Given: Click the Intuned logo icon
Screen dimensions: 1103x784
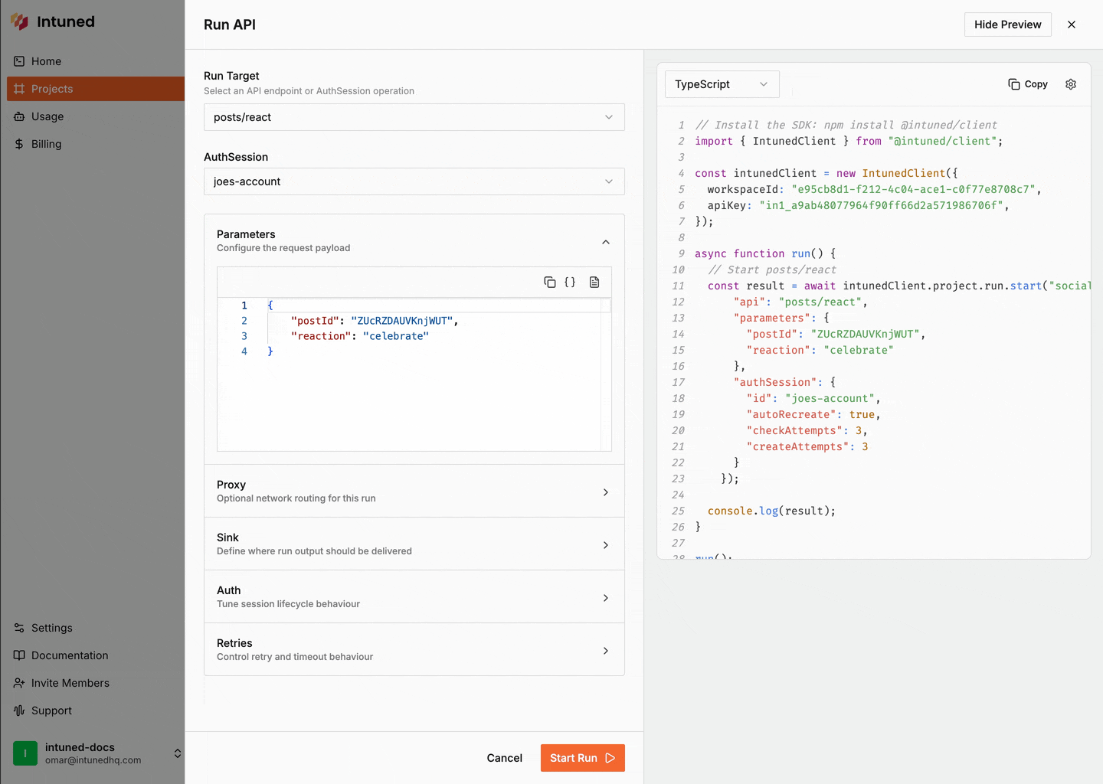Looking at the screenshot, I should pyautogui.click(x=19, y=21).
